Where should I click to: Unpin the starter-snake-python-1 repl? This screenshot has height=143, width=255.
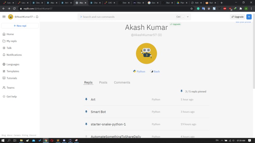click(x=86, y=124)
